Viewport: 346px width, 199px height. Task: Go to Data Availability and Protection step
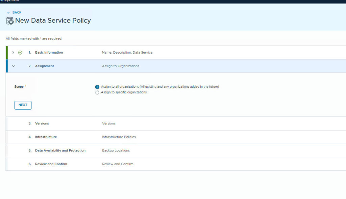(x=60, y=150)
